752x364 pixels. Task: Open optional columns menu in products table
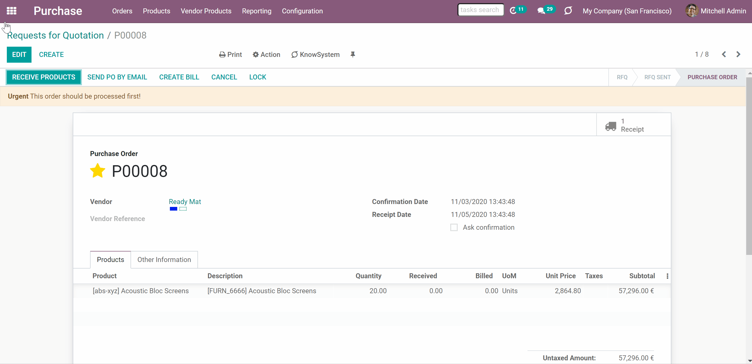(667, 276)
